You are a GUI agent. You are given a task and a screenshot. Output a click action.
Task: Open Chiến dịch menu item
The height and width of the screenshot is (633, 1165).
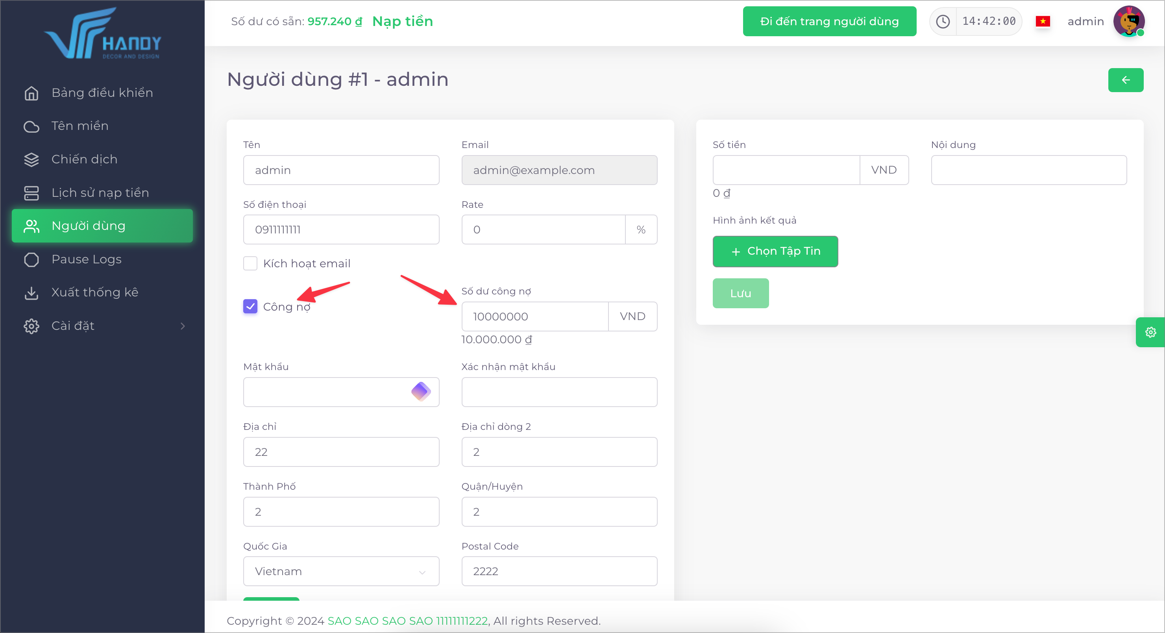click(x=102, y=159)
